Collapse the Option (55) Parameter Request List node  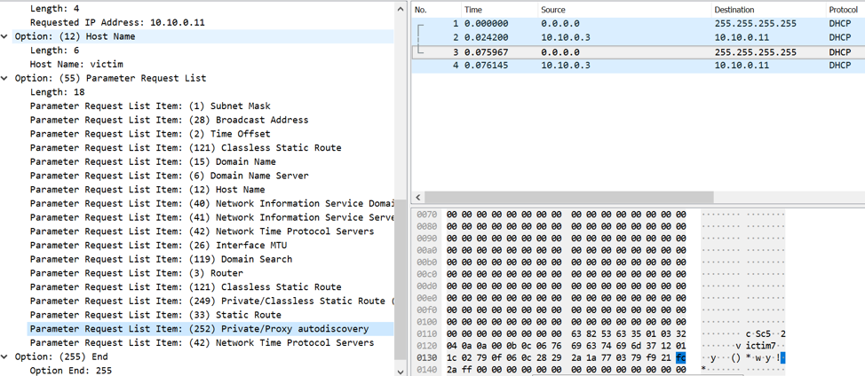coord(5,78)
